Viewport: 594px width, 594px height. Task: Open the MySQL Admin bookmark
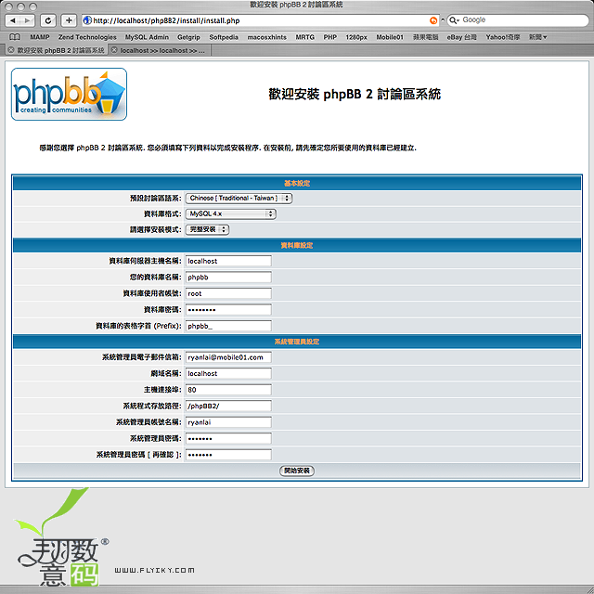pos(147,37)
